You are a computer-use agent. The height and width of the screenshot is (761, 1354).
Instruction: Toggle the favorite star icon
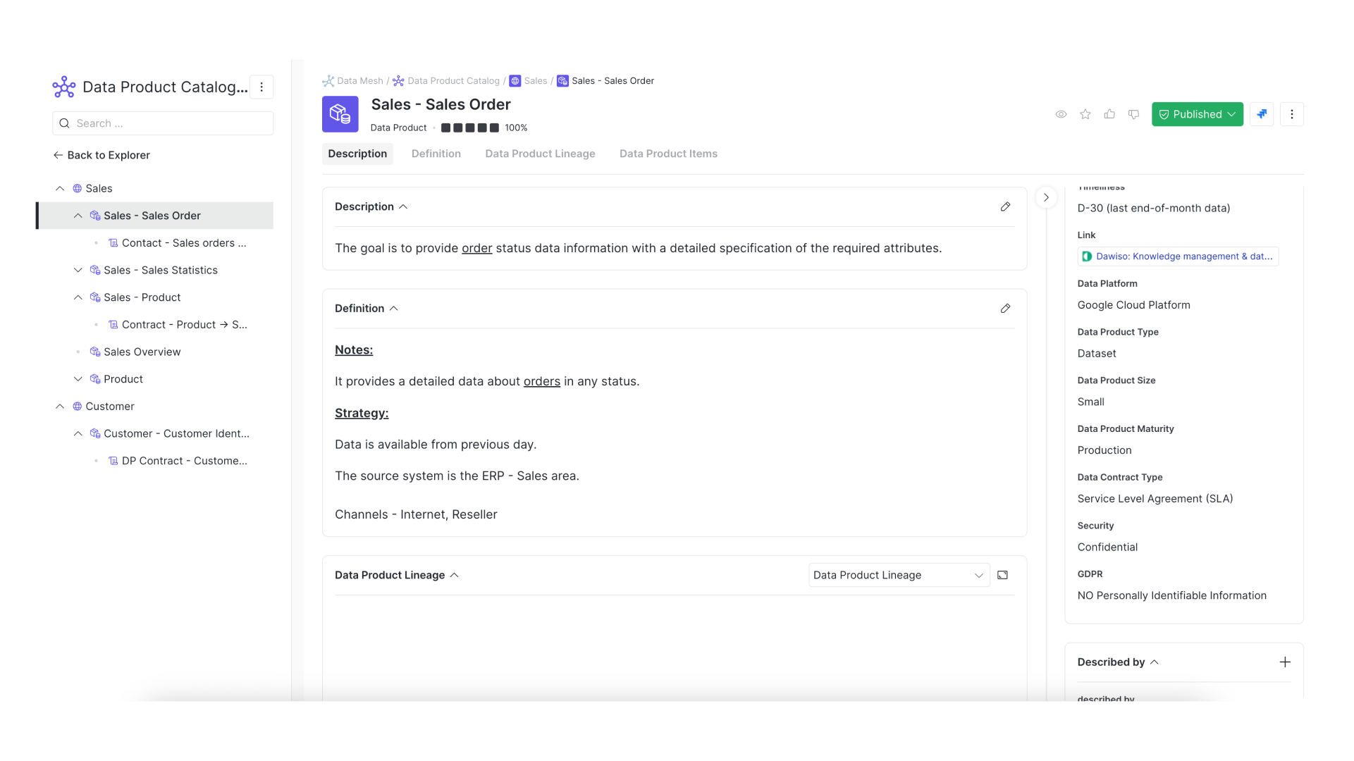click(x=1085, y=114)
